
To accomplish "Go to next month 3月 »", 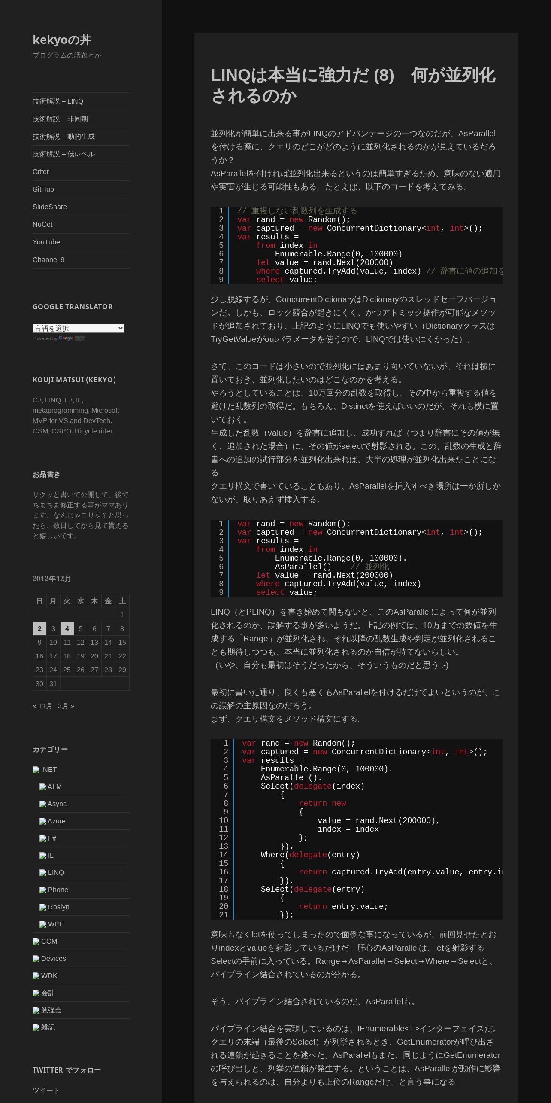I will [x=66, y=706].
